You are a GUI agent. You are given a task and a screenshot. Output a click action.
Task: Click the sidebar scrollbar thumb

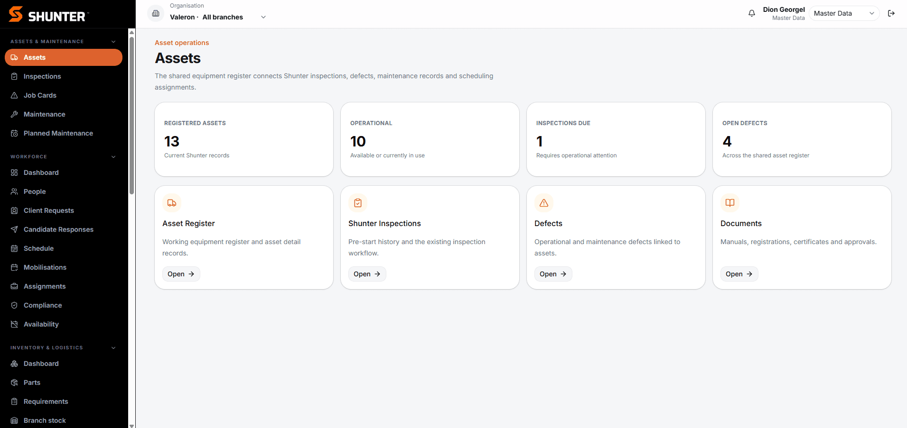[131, 115]
